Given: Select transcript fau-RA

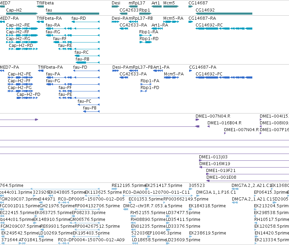Looking at the screenshot, I should pyautogui.click(x=73, y=29).
